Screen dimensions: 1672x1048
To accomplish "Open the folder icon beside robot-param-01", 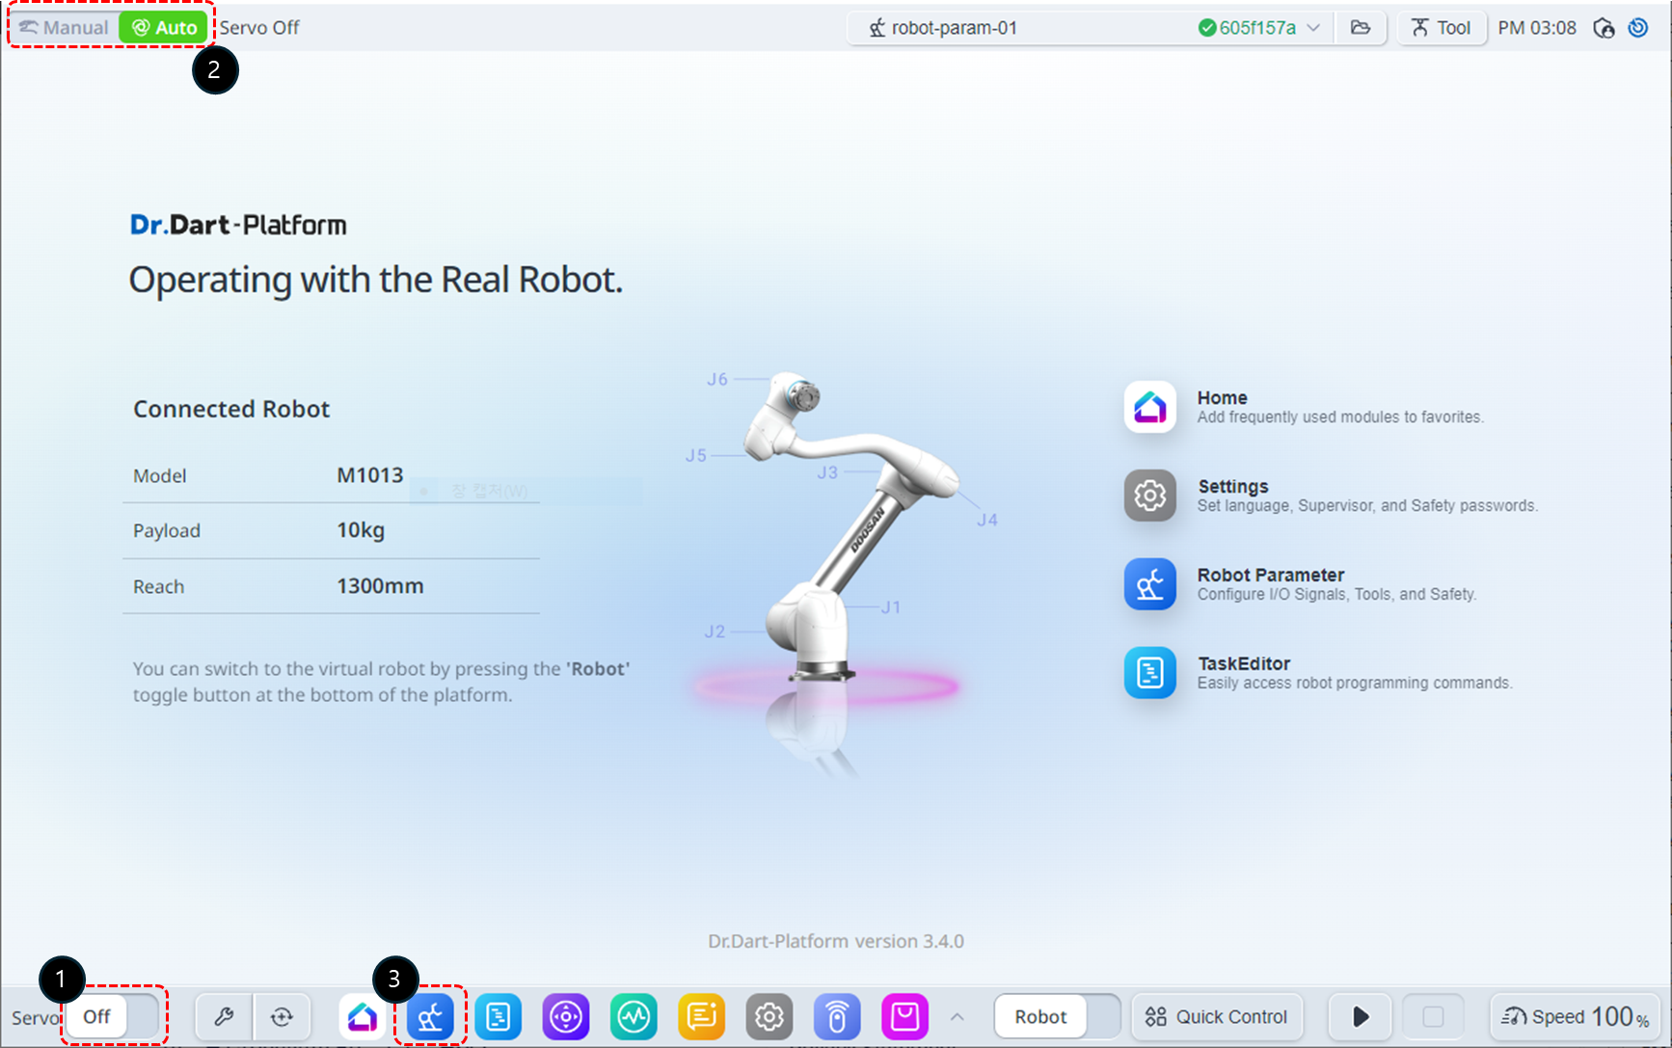I will click(x=1361, y=28).
